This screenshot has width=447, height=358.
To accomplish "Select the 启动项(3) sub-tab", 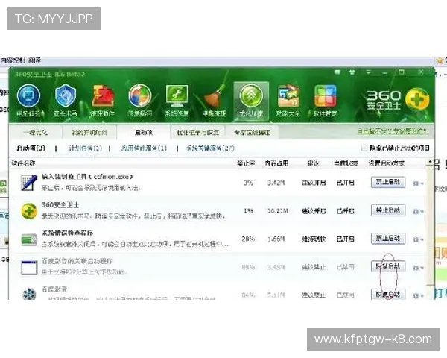I will 31,148.
